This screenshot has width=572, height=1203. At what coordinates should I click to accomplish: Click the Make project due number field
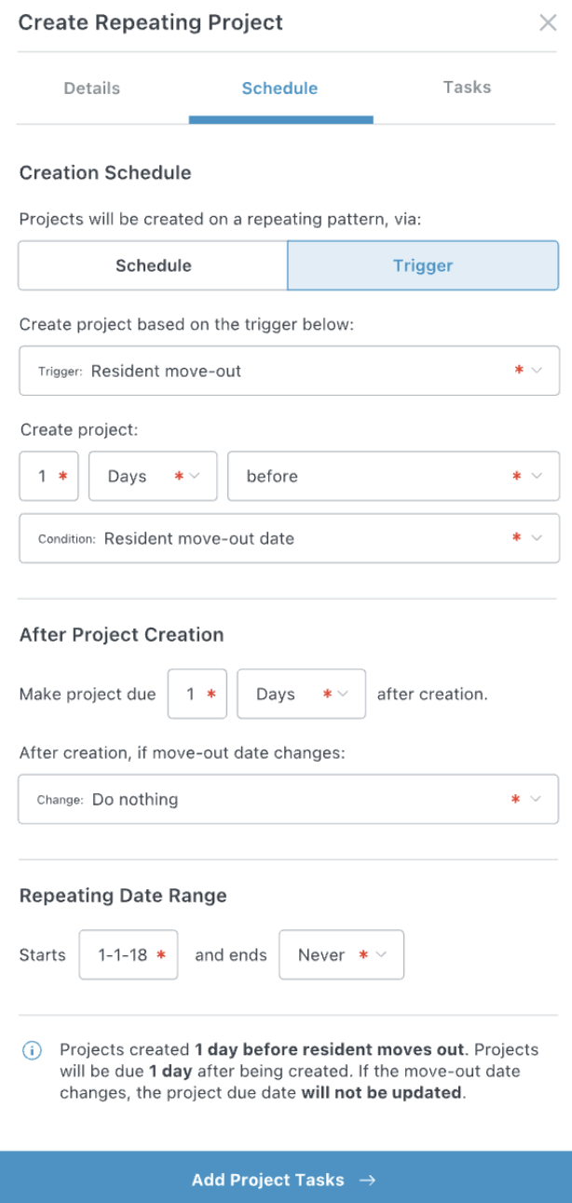(x=197, y=695)
